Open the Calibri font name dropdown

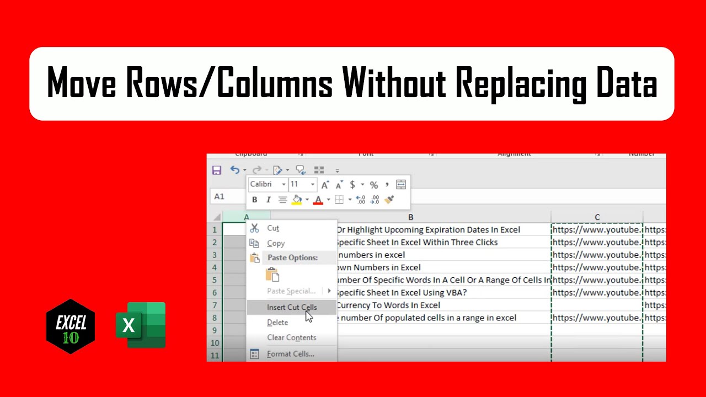coord(284,185)
